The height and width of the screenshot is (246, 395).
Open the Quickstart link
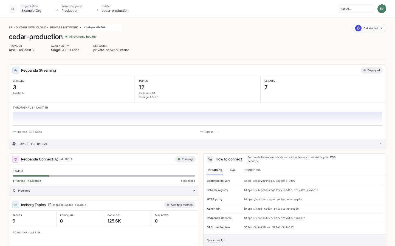213,241
